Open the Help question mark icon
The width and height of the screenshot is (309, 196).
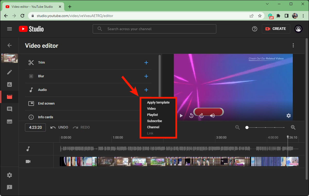255,29
